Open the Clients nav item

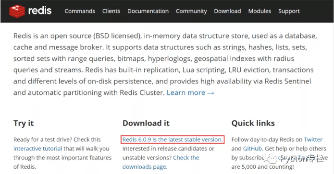coord(111,11)
